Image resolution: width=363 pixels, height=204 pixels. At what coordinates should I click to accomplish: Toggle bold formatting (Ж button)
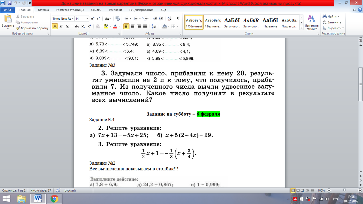pyautogui.click(x=55, y=26)
